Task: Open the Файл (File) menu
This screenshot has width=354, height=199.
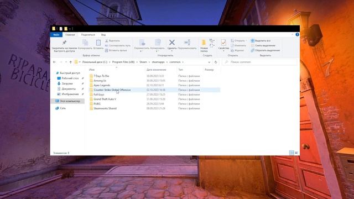Action: [56, 35]
